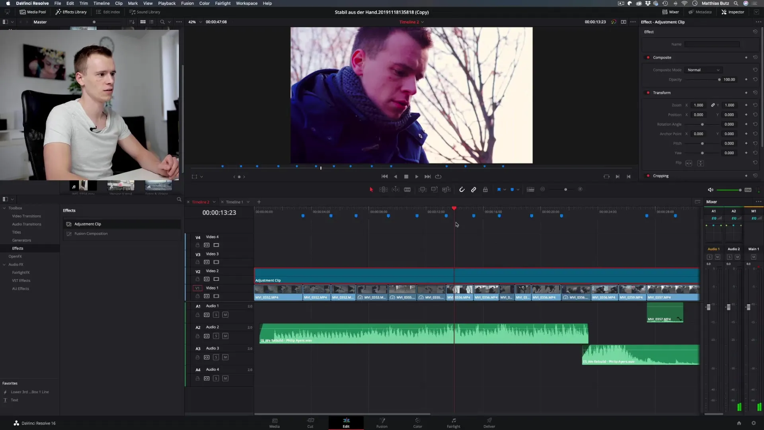This screenshot has height=430, width=764.
Task: Open the Playback menu
Action: pyautogui.click(x=167, y=3)
